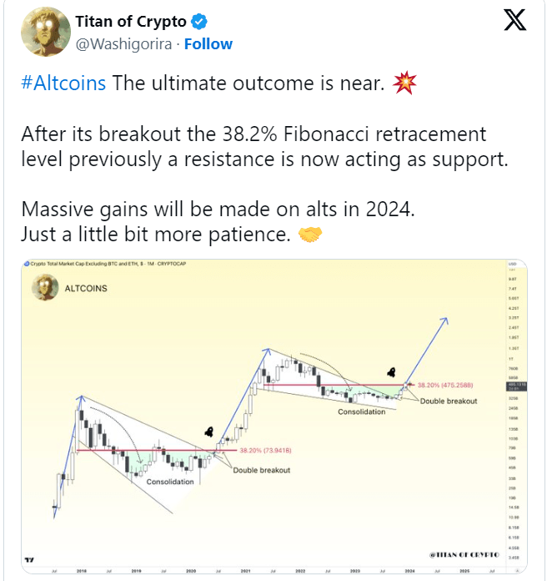Click the 38.20% (73.941B) Fibonacci label
547x581 pixels.
pyautogui.click(x=266, y=451)
